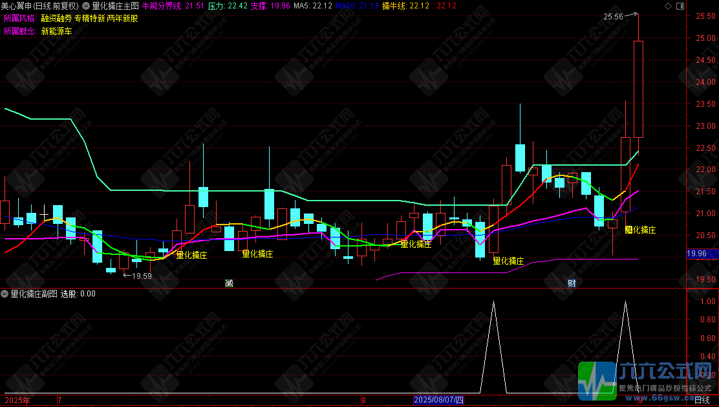The image size is (719, 407).
Task: Click the MA30 readout in blue
Action: pyautogui.click(x=357, y=6)
